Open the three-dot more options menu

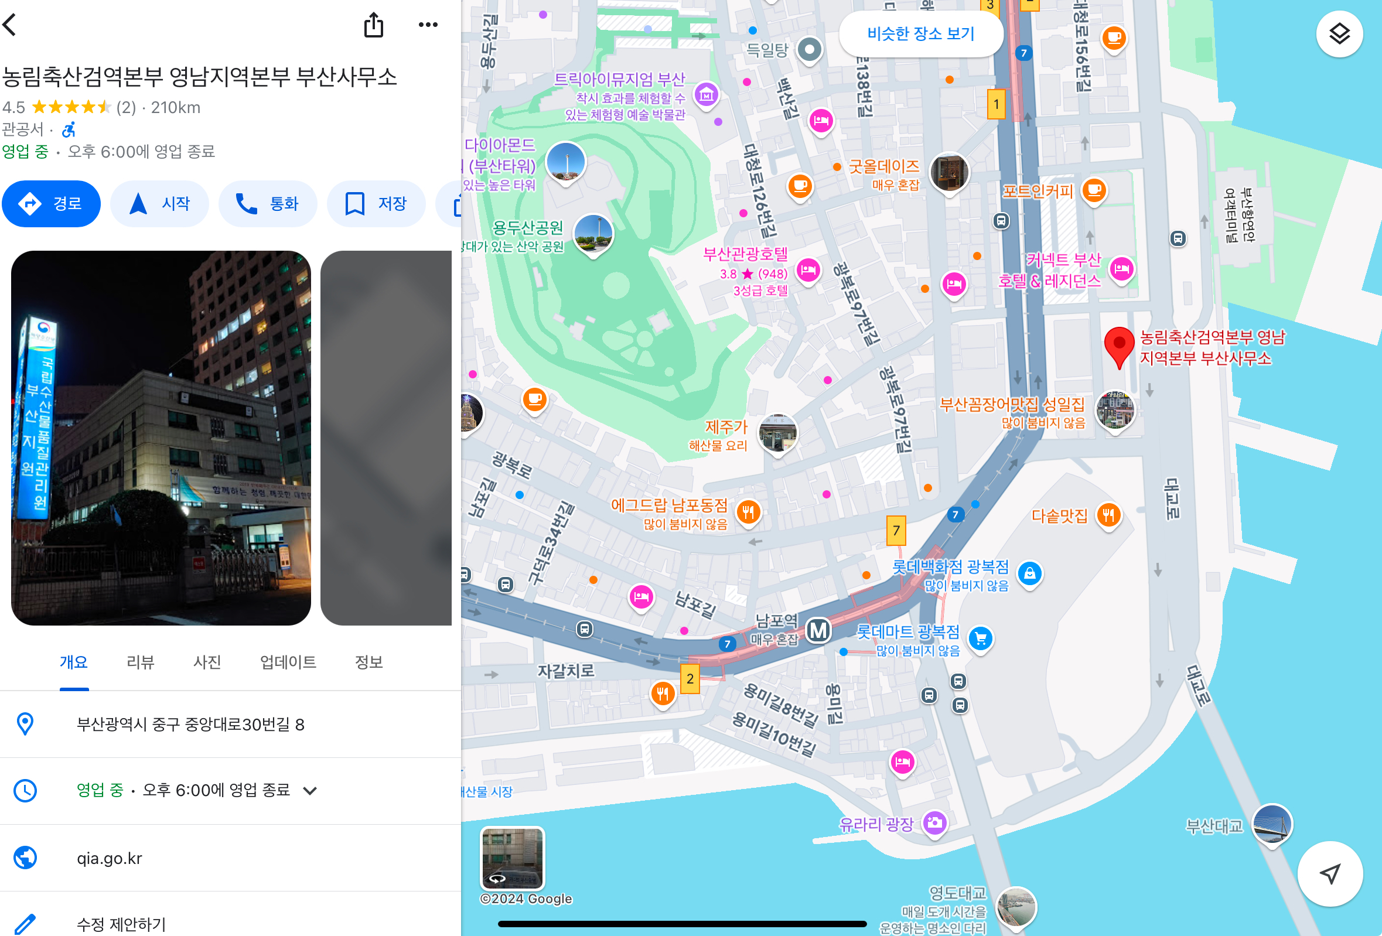click(x=428, y=25)
